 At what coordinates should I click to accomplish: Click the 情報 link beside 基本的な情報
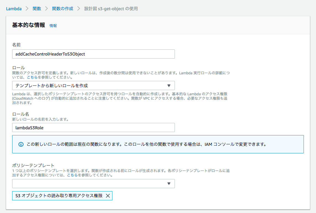click(x=53, y=26)
